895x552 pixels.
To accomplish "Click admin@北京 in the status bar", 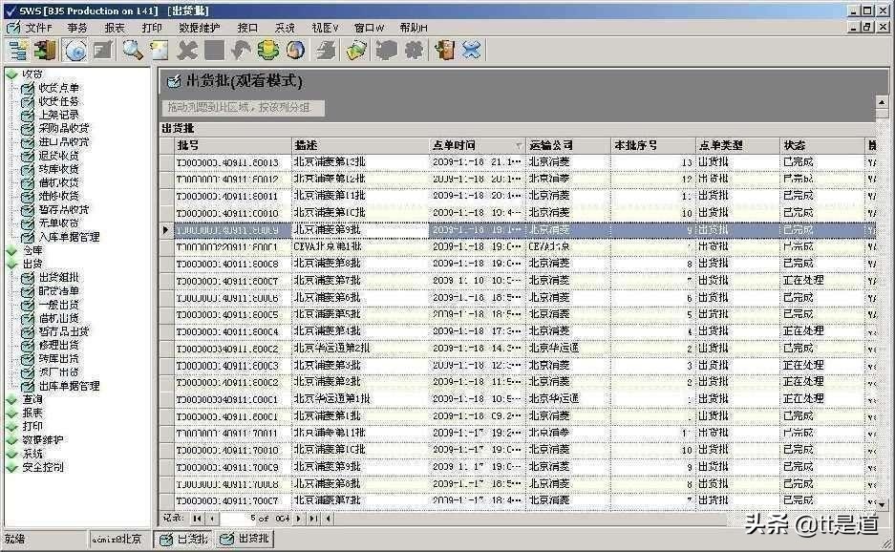I will [117, 539].
